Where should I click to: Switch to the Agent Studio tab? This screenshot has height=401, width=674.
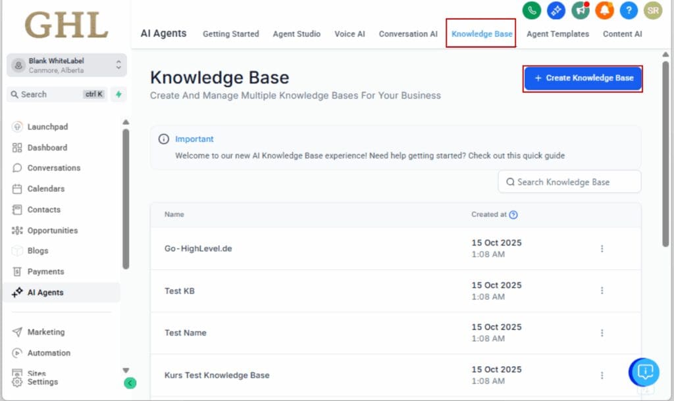click(296, 34)
